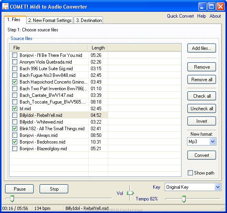This screenshot has width=227, height=213.
Task: Open the 3. Destination tab
Action: click(x=89, y=20)
